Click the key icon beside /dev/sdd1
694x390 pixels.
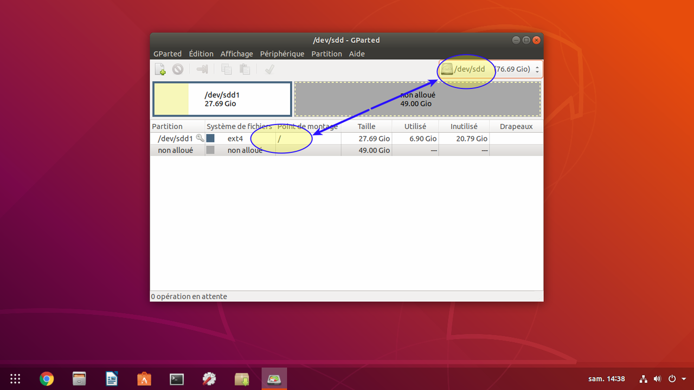[x=200, y=138]
